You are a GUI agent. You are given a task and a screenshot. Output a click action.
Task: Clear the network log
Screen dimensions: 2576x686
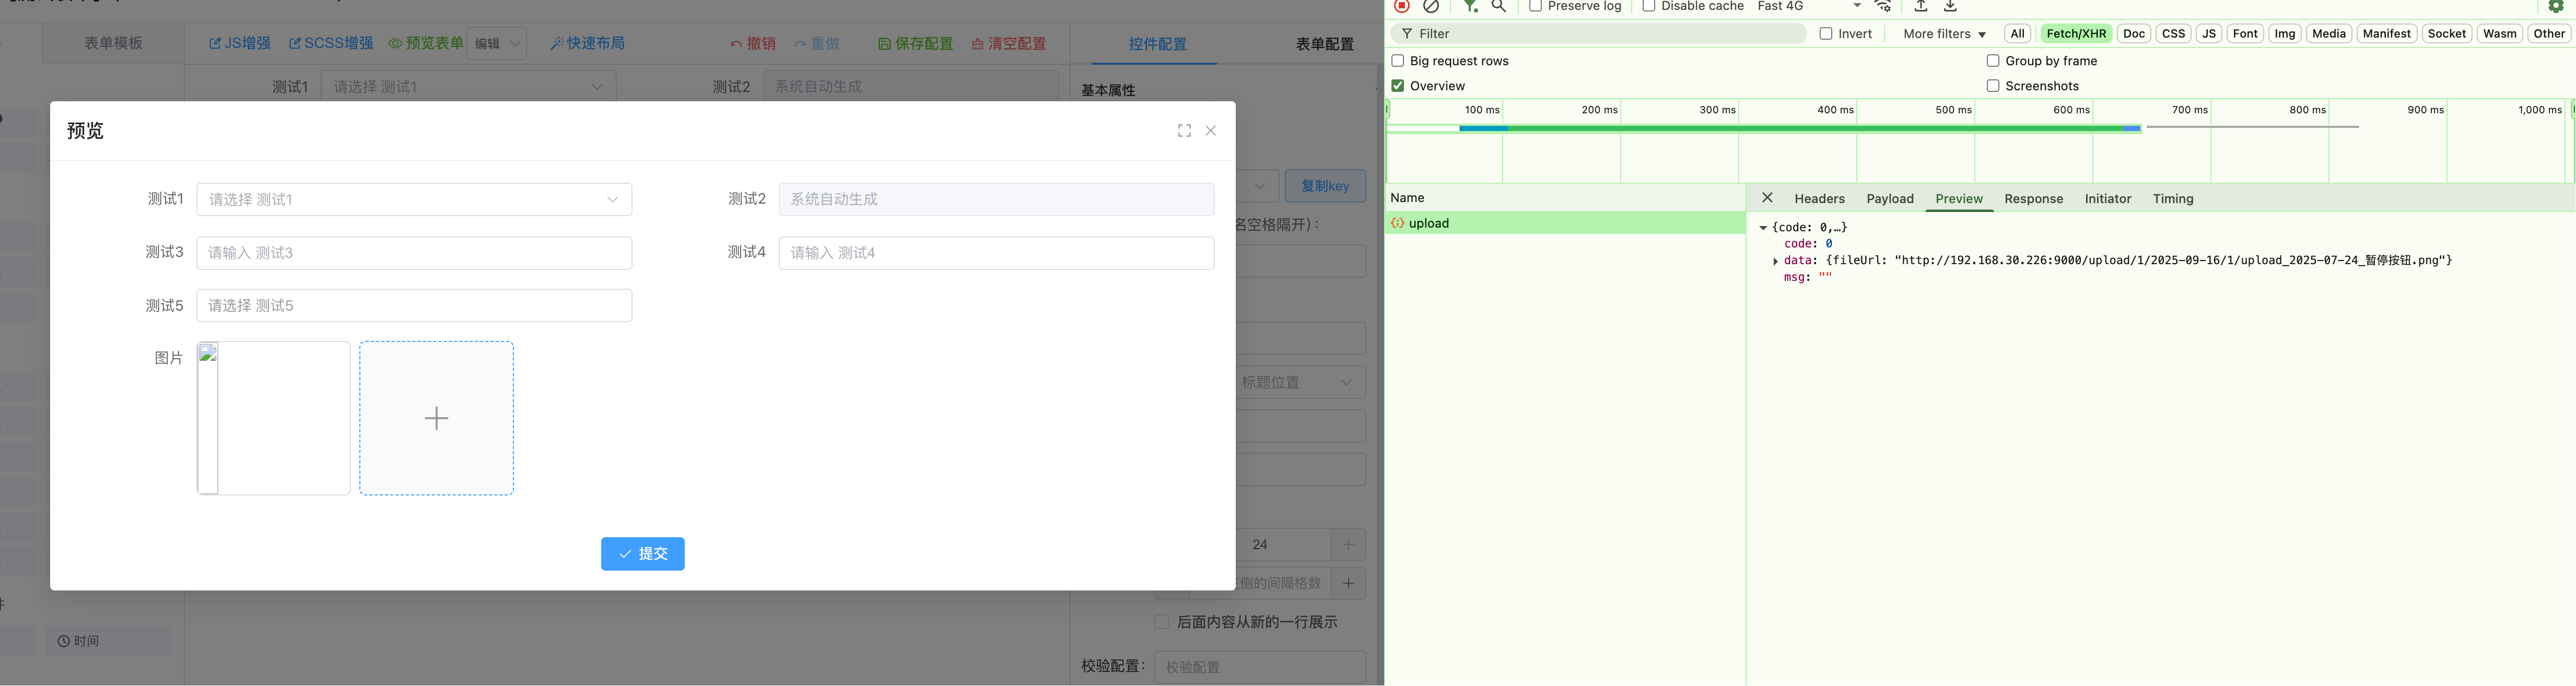pos(1431,6)
